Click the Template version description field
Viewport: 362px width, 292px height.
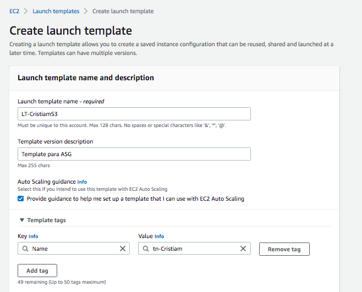click(134, 154)
